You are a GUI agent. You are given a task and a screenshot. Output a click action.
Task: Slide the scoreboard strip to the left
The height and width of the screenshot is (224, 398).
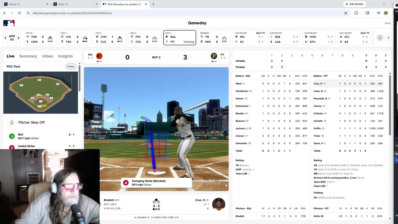pos(380,38)
